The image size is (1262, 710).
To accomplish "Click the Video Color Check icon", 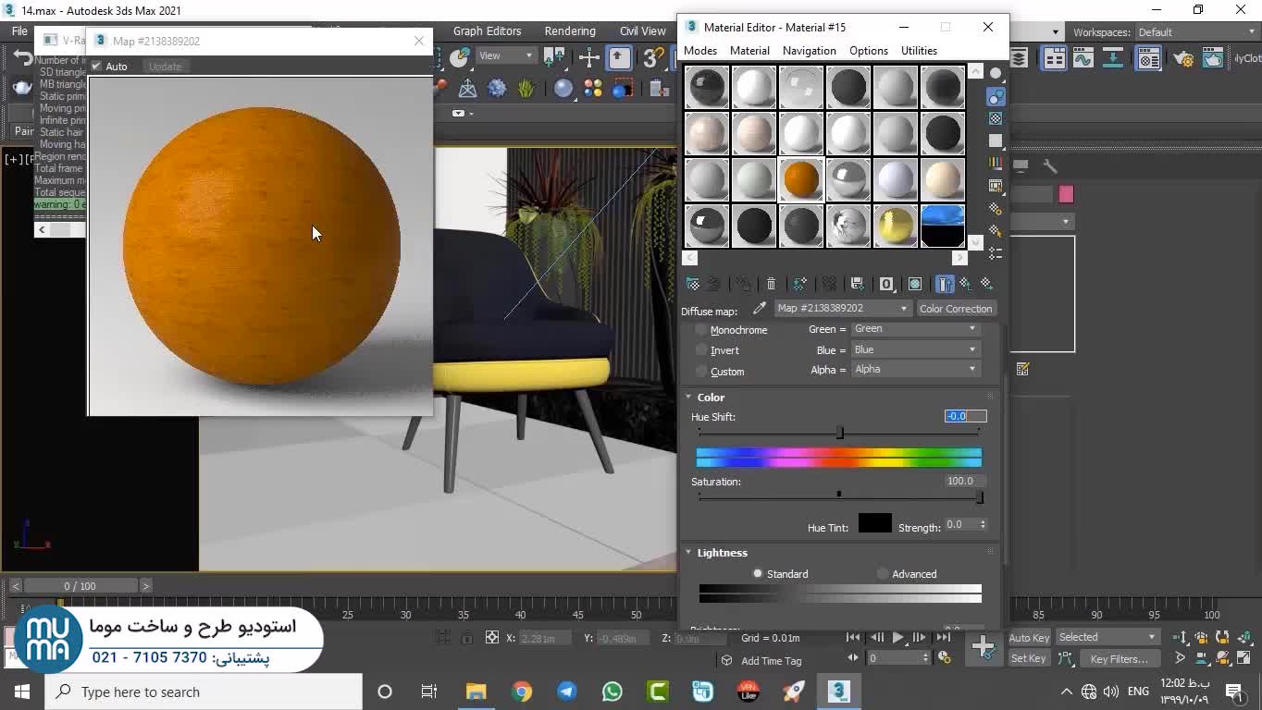I will click(x=996, y=162).
